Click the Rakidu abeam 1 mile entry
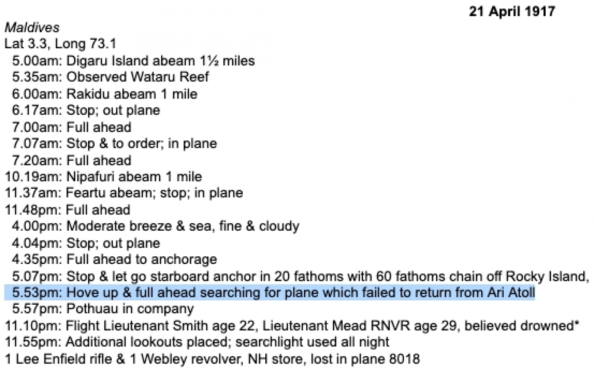 pos(105,94)
